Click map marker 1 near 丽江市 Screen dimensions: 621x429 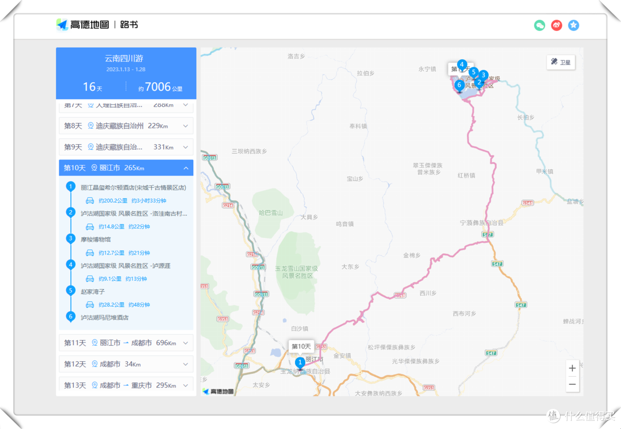pyautogui.click(x=300, y=362)
